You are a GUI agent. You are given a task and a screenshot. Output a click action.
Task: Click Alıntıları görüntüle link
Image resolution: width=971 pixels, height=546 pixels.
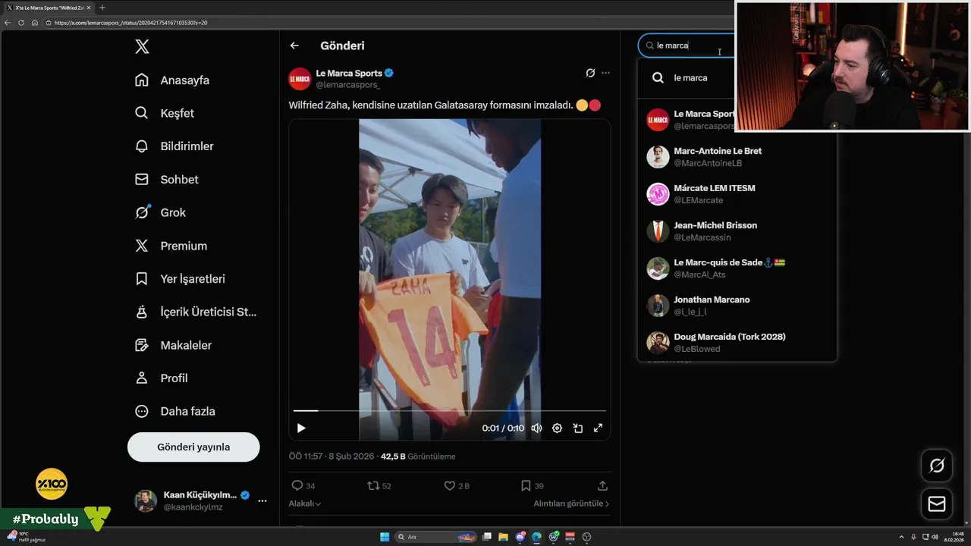570,504
